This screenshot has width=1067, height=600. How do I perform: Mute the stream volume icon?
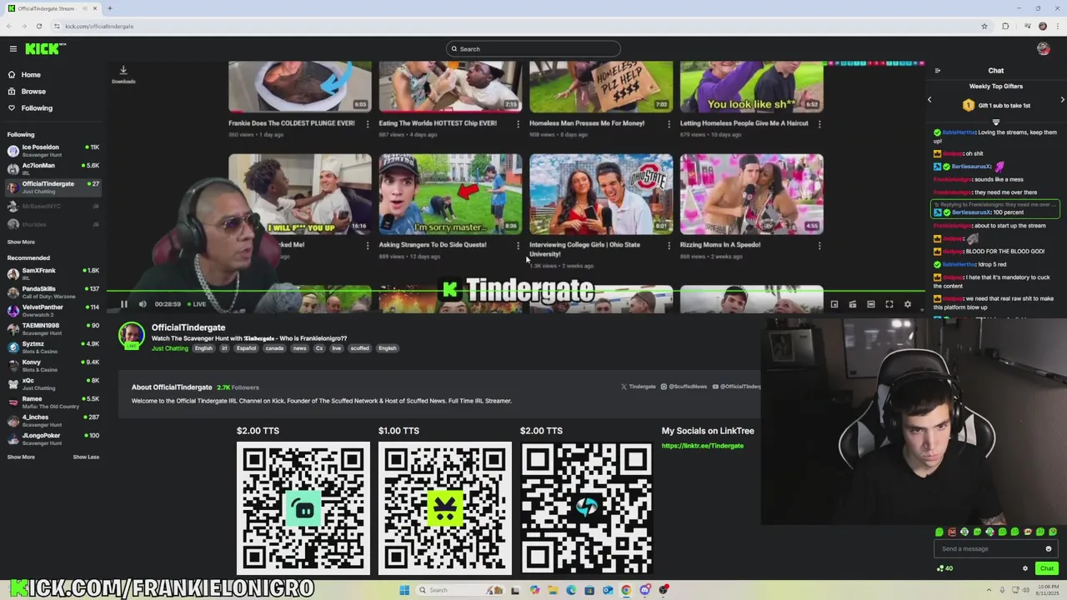[x=143, y=304]
